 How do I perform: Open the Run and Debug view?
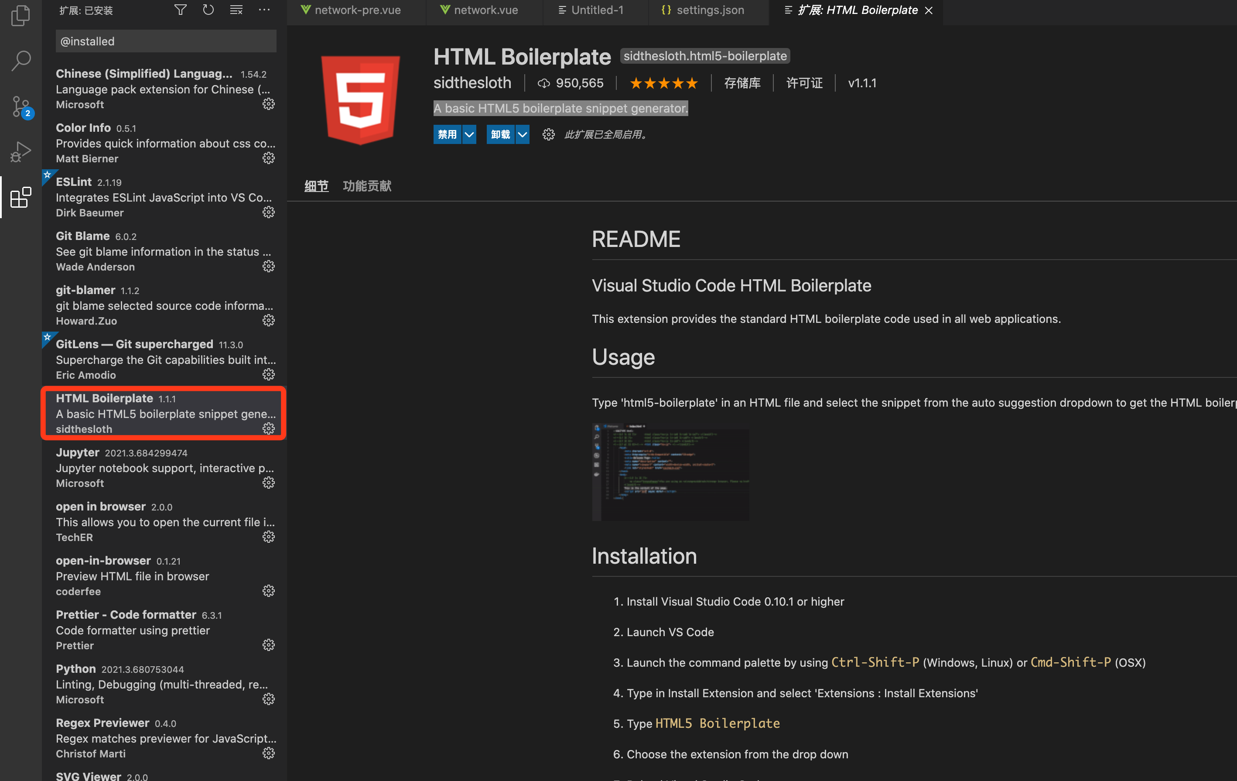21,152
